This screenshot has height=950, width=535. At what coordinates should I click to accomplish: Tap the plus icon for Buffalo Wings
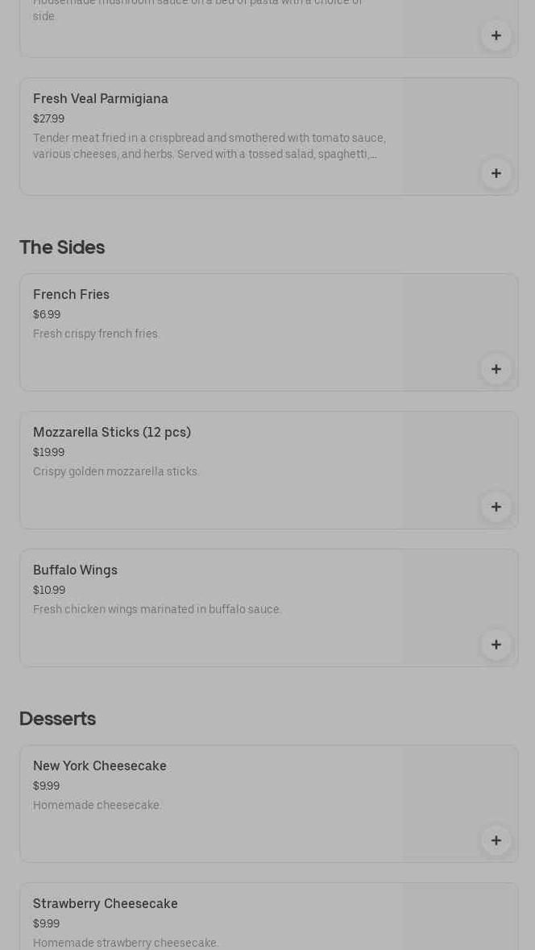point(496,645)
